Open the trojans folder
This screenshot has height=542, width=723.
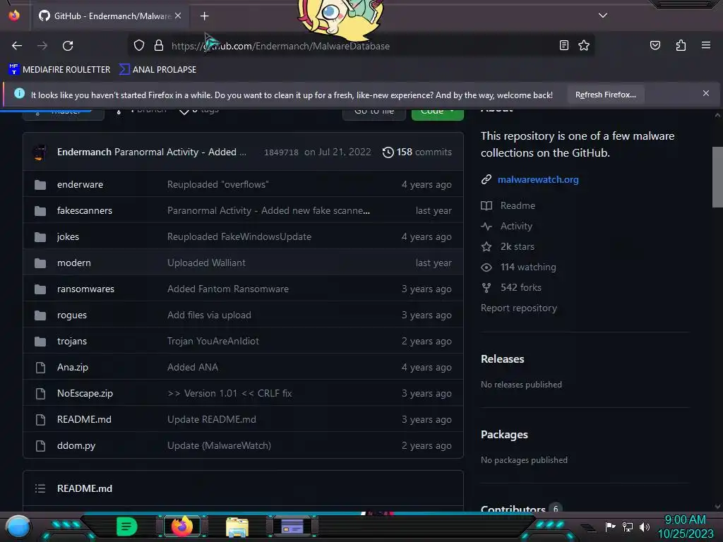tap(72, 341)
